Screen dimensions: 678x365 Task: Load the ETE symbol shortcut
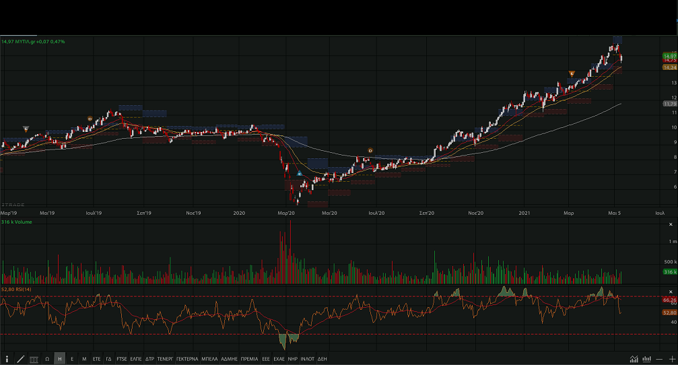[96, 359]
